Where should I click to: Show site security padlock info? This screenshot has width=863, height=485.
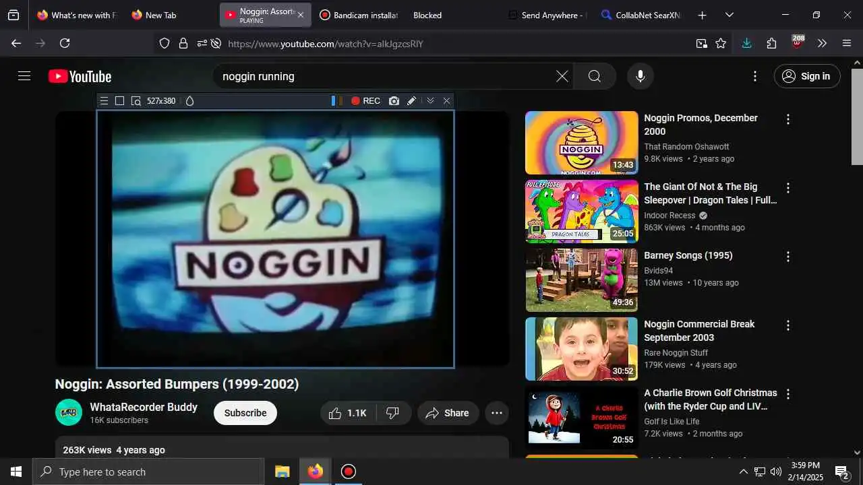(183, 43)
